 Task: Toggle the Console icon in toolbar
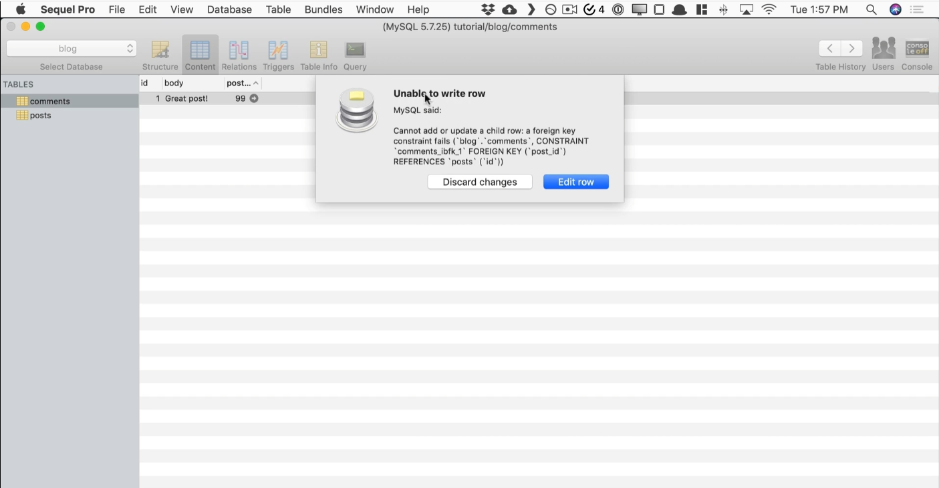[x=917, y=54]
